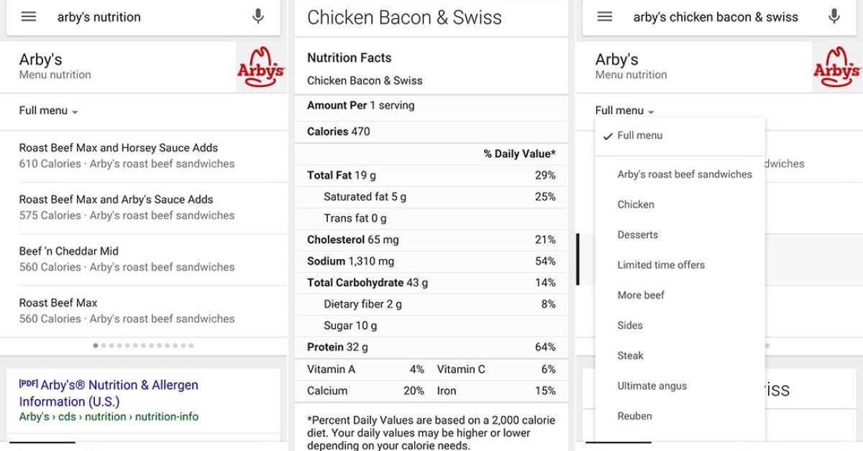Select "Arby's roast beef sandwiches" menu option
863x451 pixels.
tap(685, 175)
